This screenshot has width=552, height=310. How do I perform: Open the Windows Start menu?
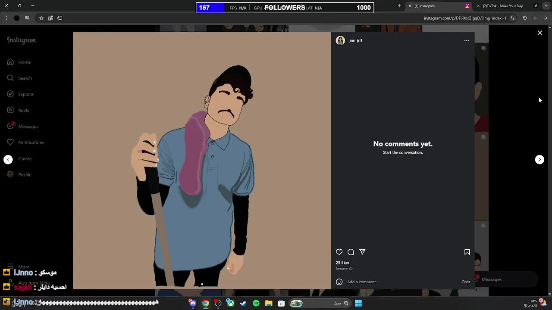pos(358,304)
